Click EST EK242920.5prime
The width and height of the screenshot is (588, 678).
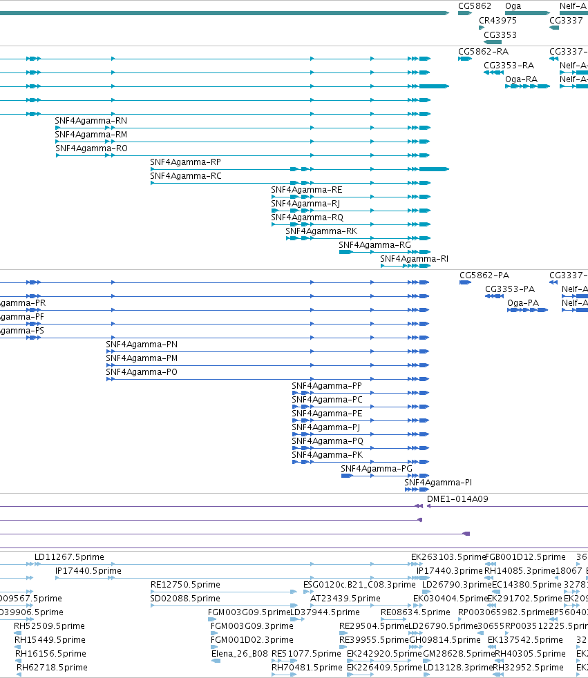[x=384, y=655]
